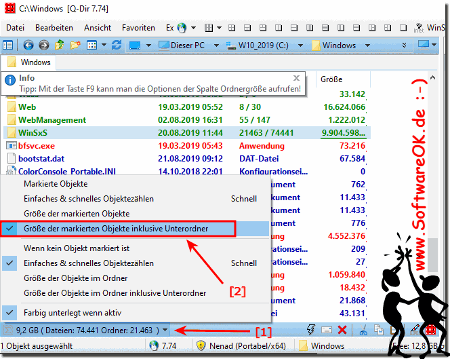The width and height of the screenshot is (450, 359).
Task: Select the single pane layout icon
Action: pos(403,28)
